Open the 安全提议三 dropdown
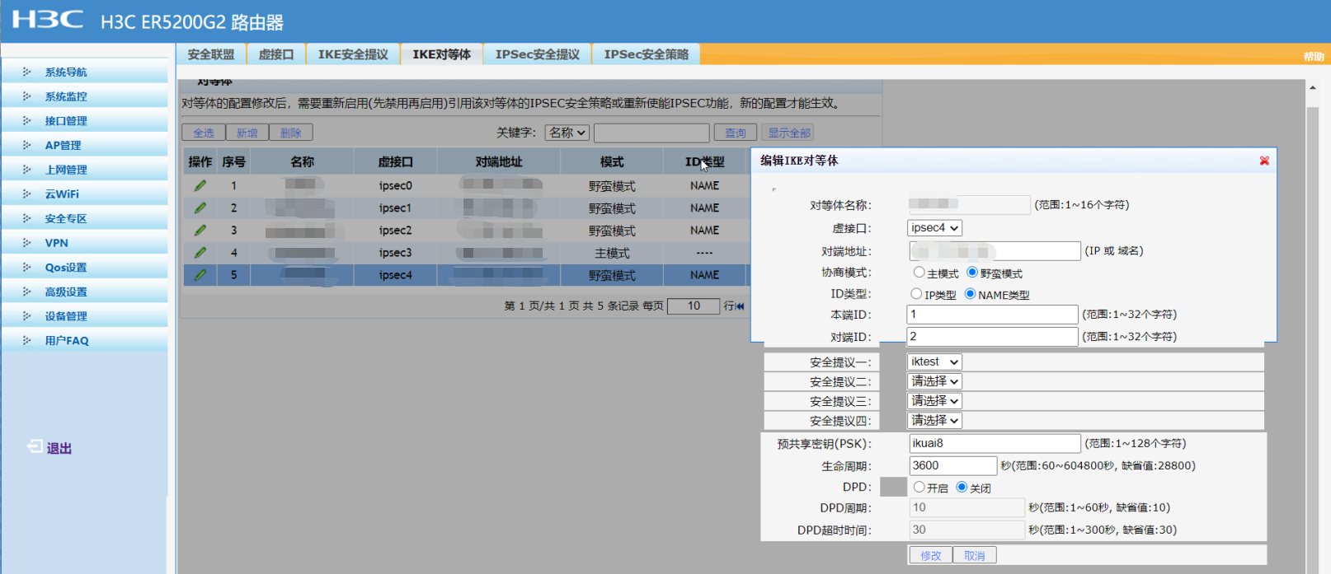This screenshot has width=1331, height=574. pyautogui.click(x=934, y=401)
